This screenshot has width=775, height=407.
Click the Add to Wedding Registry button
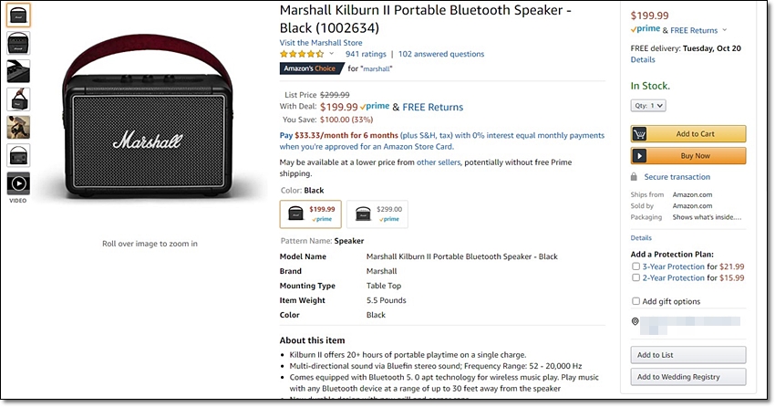pos(688,377)
